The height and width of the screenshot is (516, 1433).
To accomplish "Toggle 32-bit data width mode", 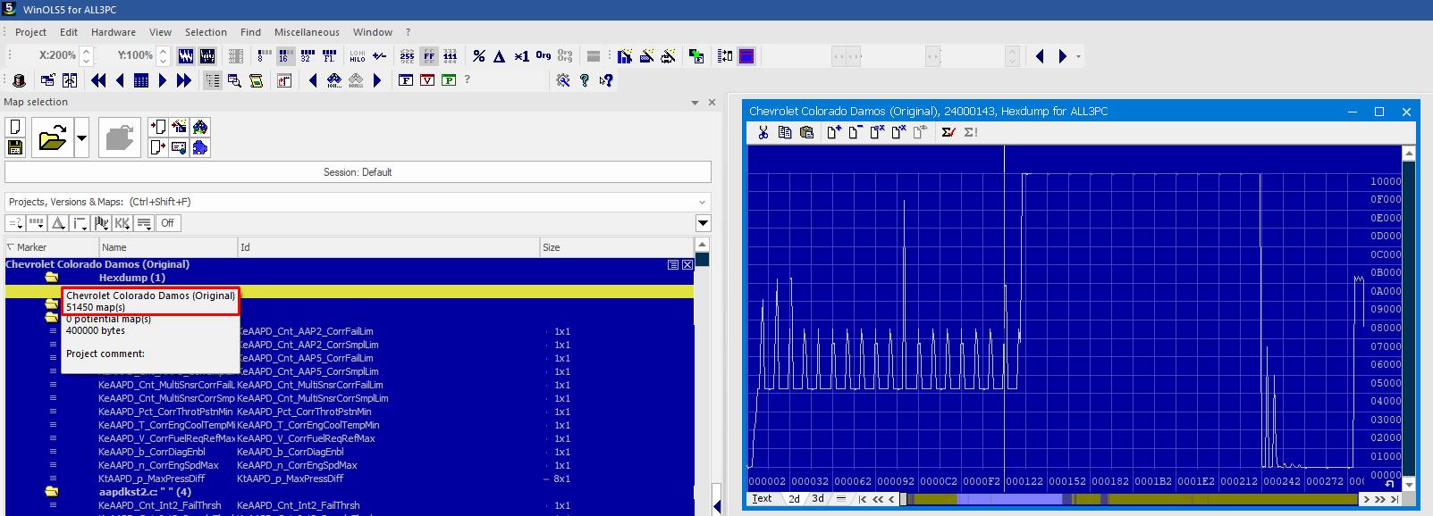I will pyautogui.click(x=307, y=56).
